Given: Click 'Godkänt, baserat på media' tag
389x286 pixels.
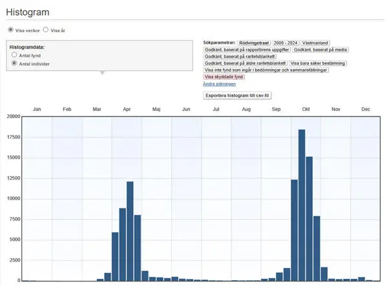Looking at the screenshot, I should point(321,49).
